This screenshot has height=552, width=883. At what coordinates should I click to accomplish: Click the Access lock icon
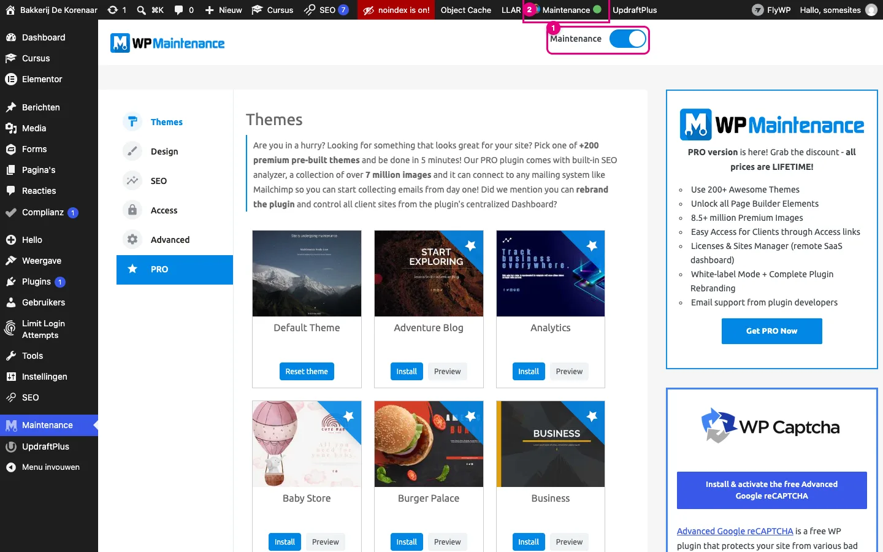click(132, 210)
